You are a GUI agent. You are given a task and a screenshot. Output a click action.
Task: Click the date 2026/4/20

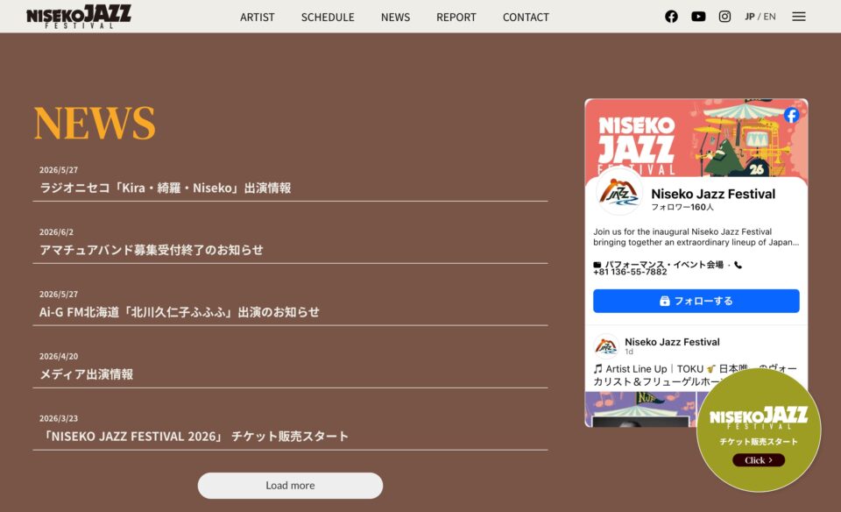(59, 356)
